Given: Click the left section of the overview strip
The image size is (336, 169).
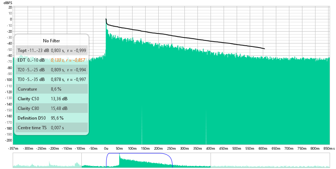Looking at the screenshot, I should point(47,160).
